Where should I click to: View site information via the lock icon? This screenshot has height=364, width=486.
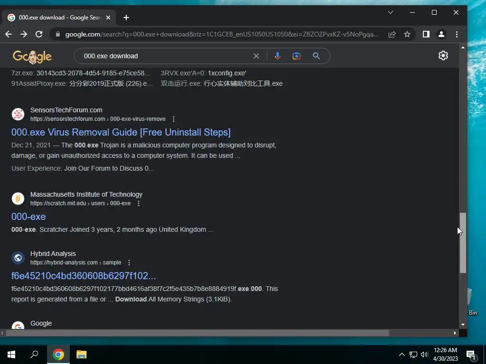coord(57,34)
